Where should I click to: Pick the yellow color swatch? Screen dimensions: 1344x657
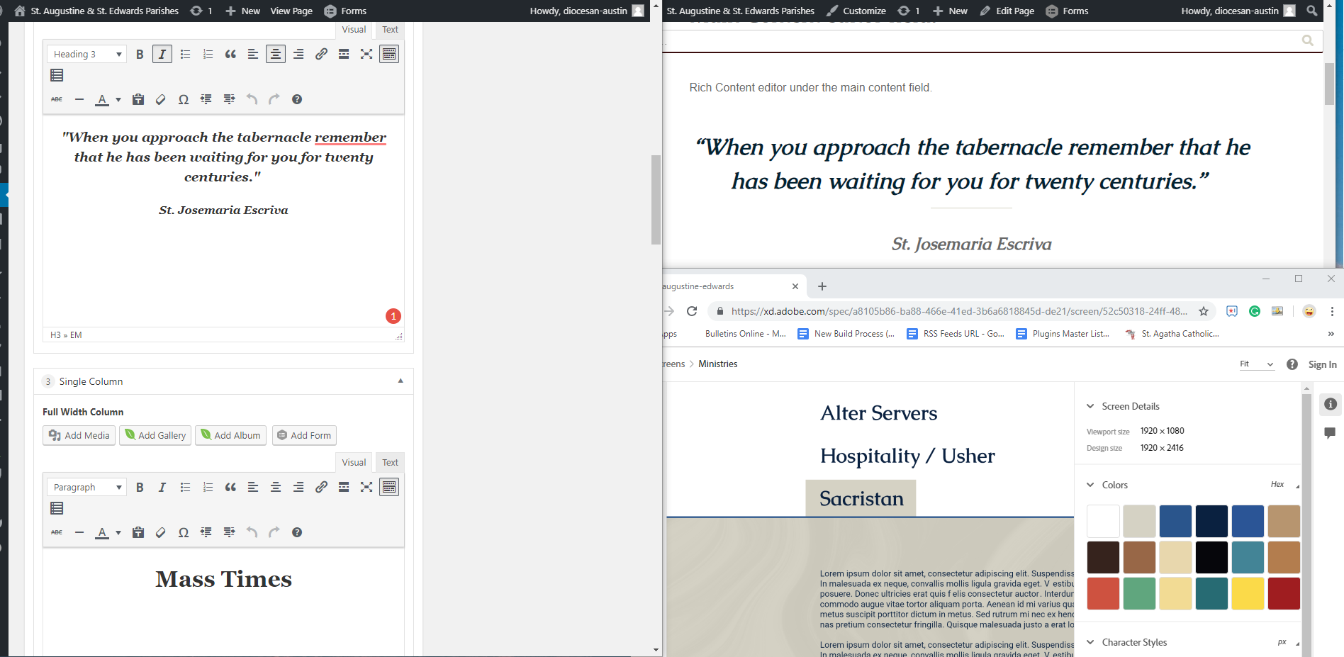pos(1248,594)
